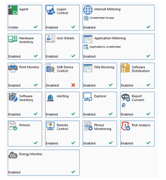Image resolution: width=166 pixels, height=180 pixels.
Task: Click the Explorer monitor search icon
Action: pyautogui.click(x=88, y=97)
